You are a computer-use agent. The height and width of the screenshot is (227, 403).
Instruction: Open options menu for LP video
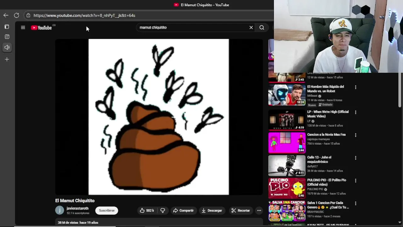point(355,112)
